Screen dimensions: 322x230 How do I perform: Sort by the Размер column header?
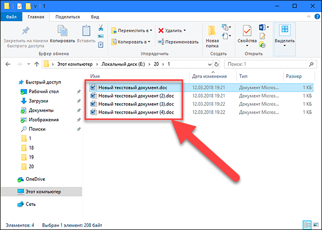pyautogui.click(x=293, y=76)
